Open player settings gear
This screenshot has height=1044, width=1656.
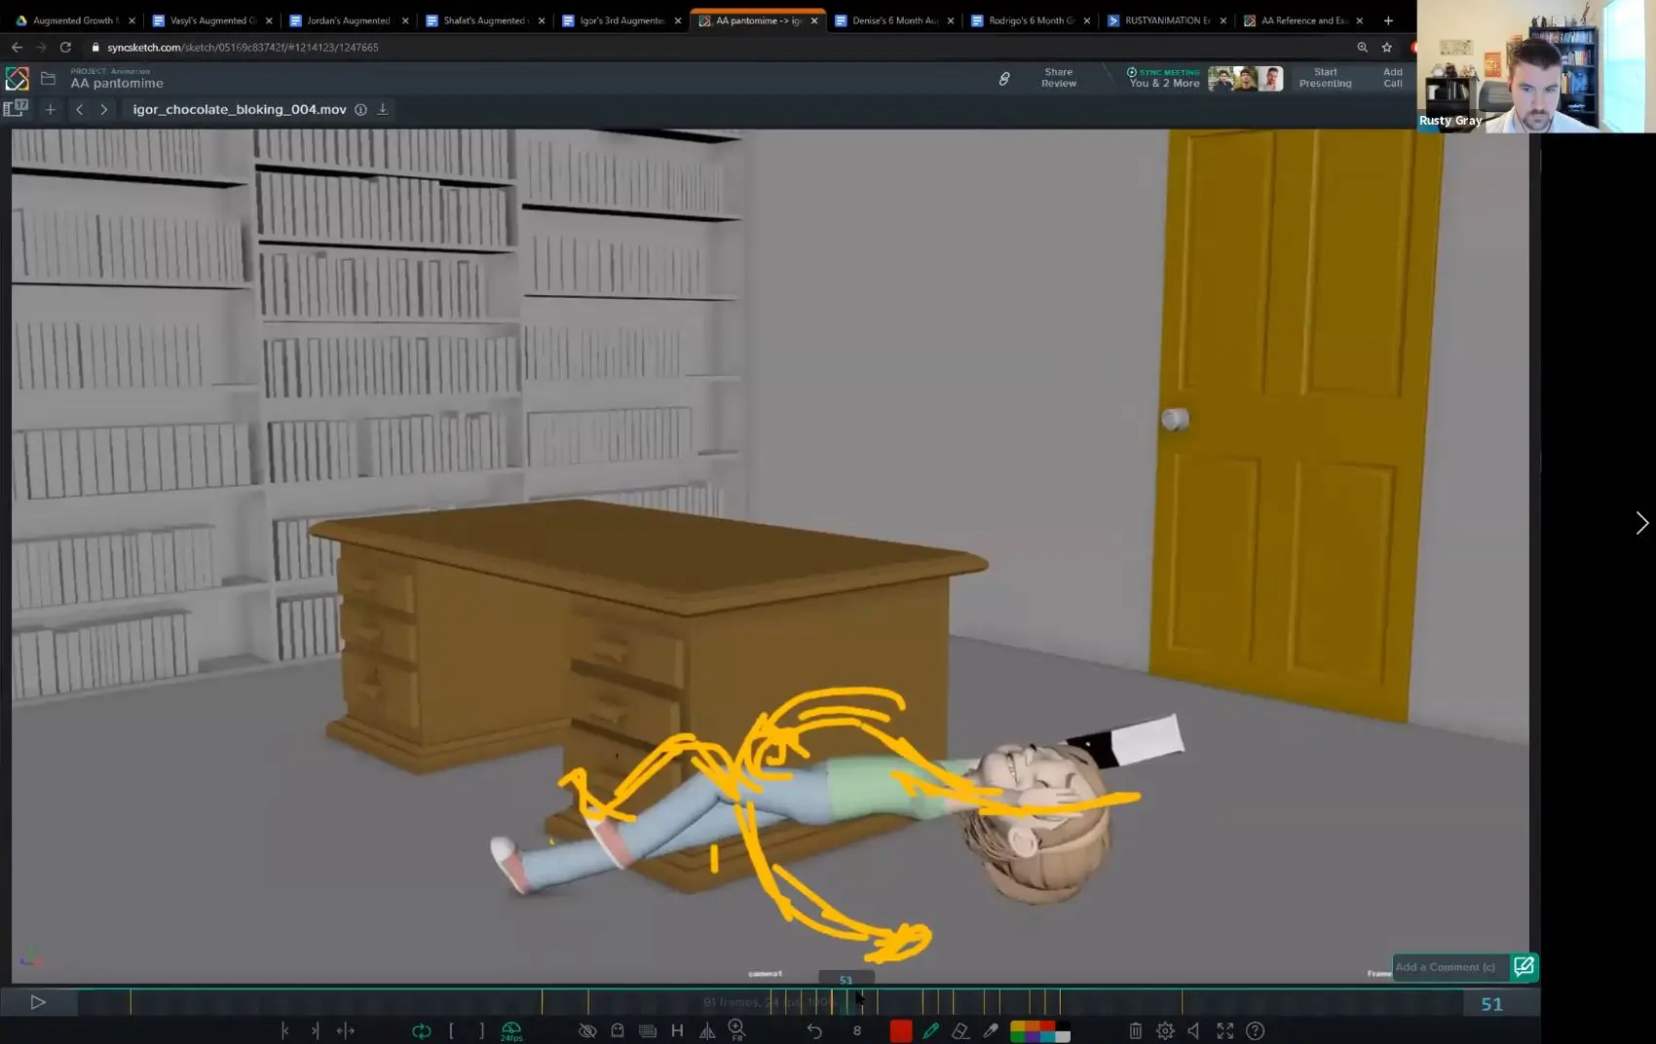pyautogui.click(x=1165, y=1030)
